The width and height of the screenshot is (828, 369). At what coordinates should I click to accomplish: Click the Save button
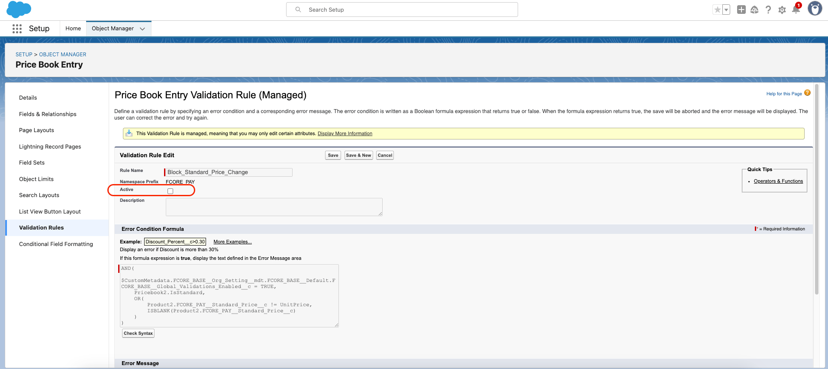coord(333,155)
